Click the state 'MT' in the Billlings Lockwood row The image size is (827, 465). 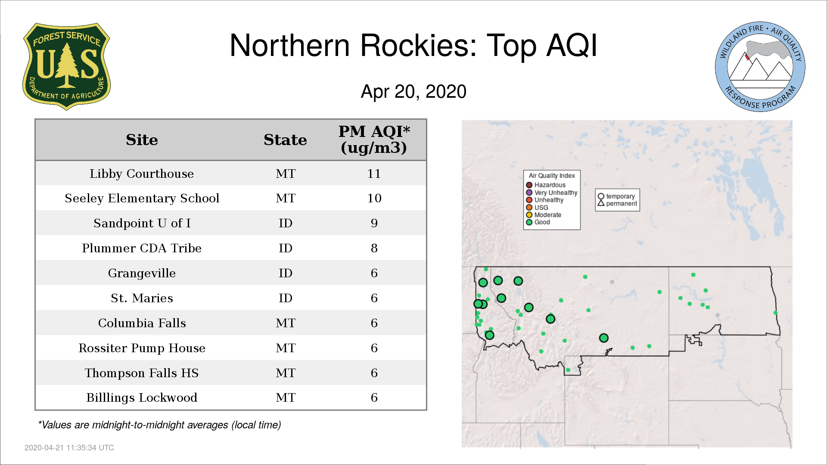285,397
